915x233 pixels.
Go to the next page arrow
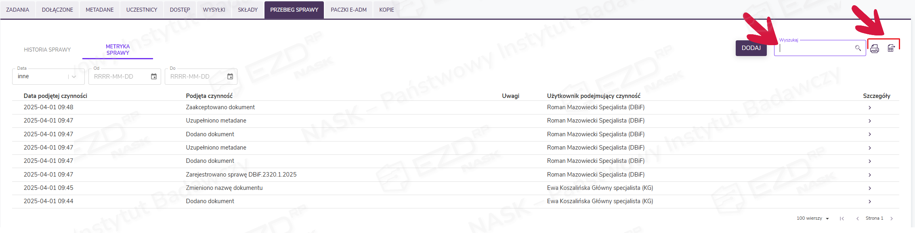tap(892, 218)
